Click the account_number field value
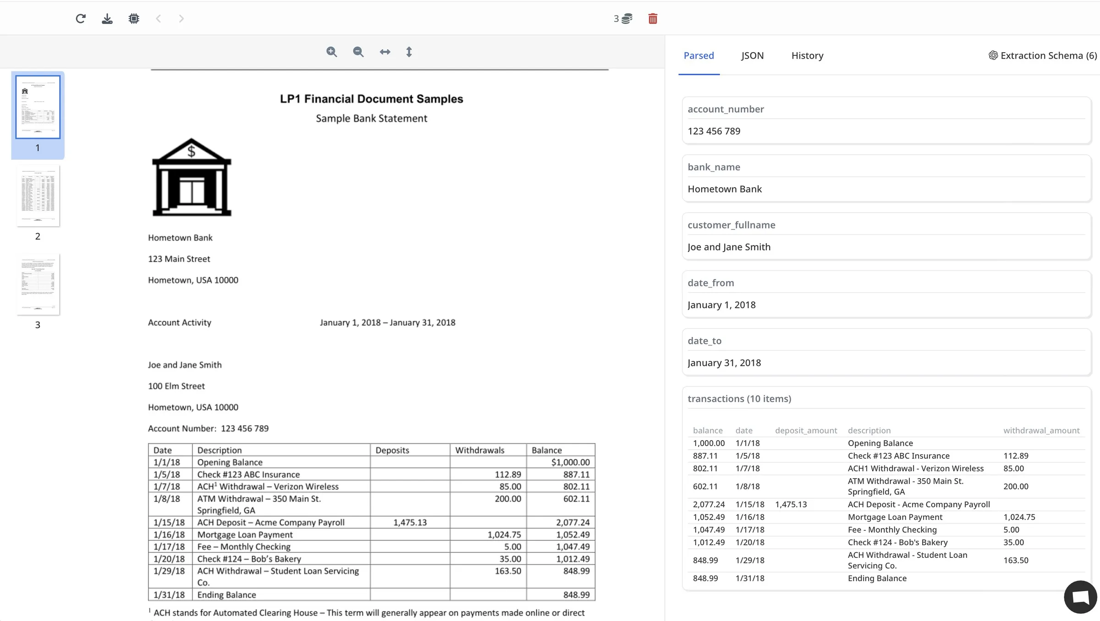1100x621 pixels. (714, 131)
